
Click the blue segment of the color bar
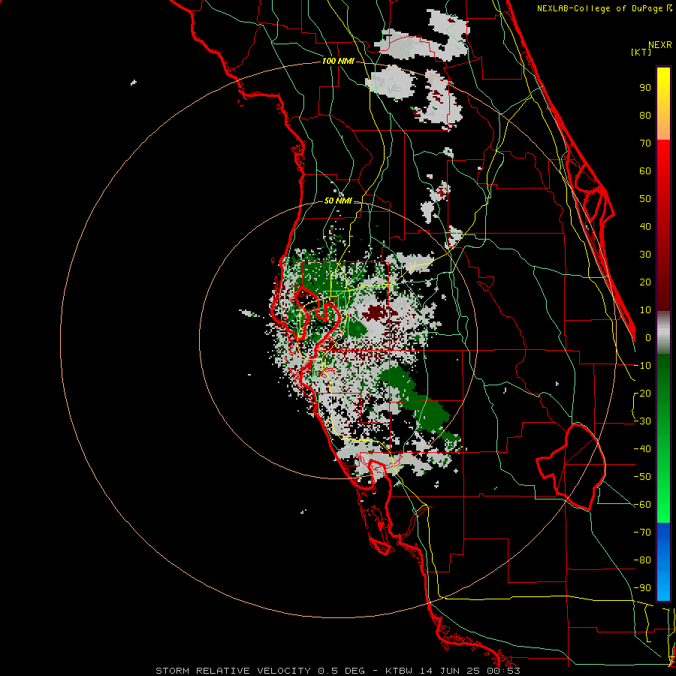click(x=663, y=561)
